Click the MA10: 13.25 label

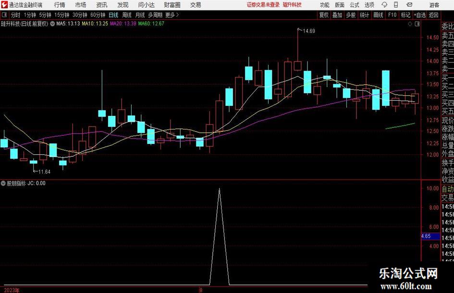click(95, 24)
